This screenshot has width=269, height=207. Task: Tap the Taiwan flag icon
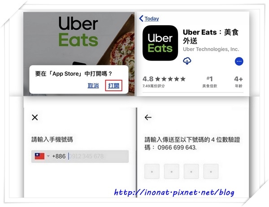point(39,156)
